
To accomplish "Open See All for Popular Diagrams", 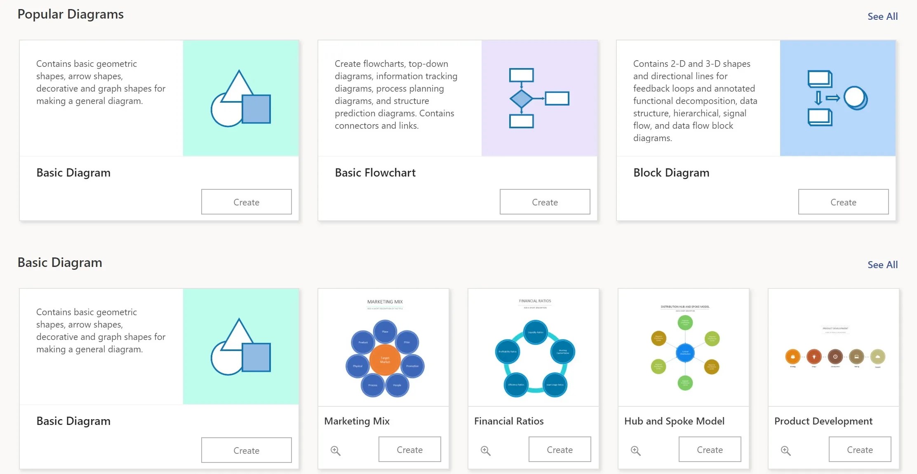I will click(883, 17).
